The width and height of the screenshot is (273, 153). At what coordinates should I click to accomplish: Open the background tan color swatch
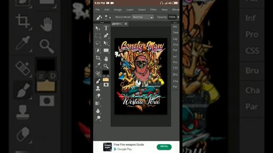click(x=106, y=79)
